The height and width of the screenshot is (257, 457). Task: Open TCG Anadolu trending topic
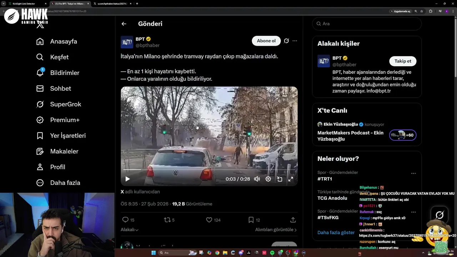(x=332, y=198)
